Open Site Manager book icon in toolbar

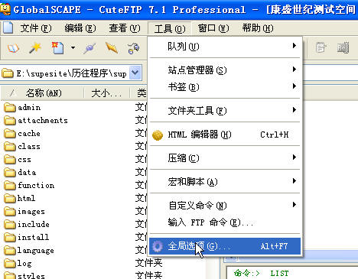pos(13,48)
